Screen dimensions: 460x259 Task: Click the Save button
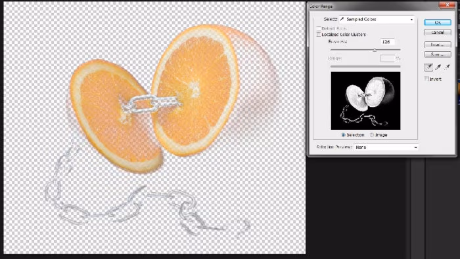pyautogui.click(x=438, y=54)
